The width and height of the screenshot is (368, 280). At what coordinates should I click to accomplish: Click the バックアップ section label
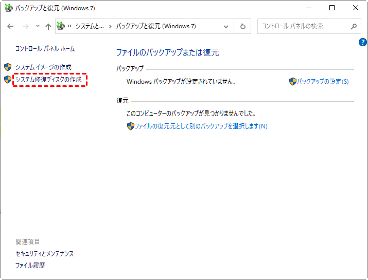(130, 69)
